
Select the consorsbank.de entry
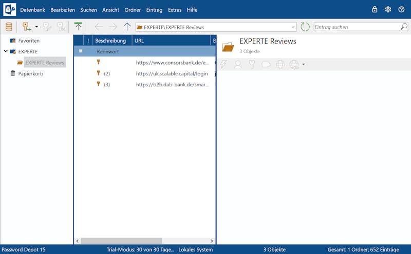point(145,63)
